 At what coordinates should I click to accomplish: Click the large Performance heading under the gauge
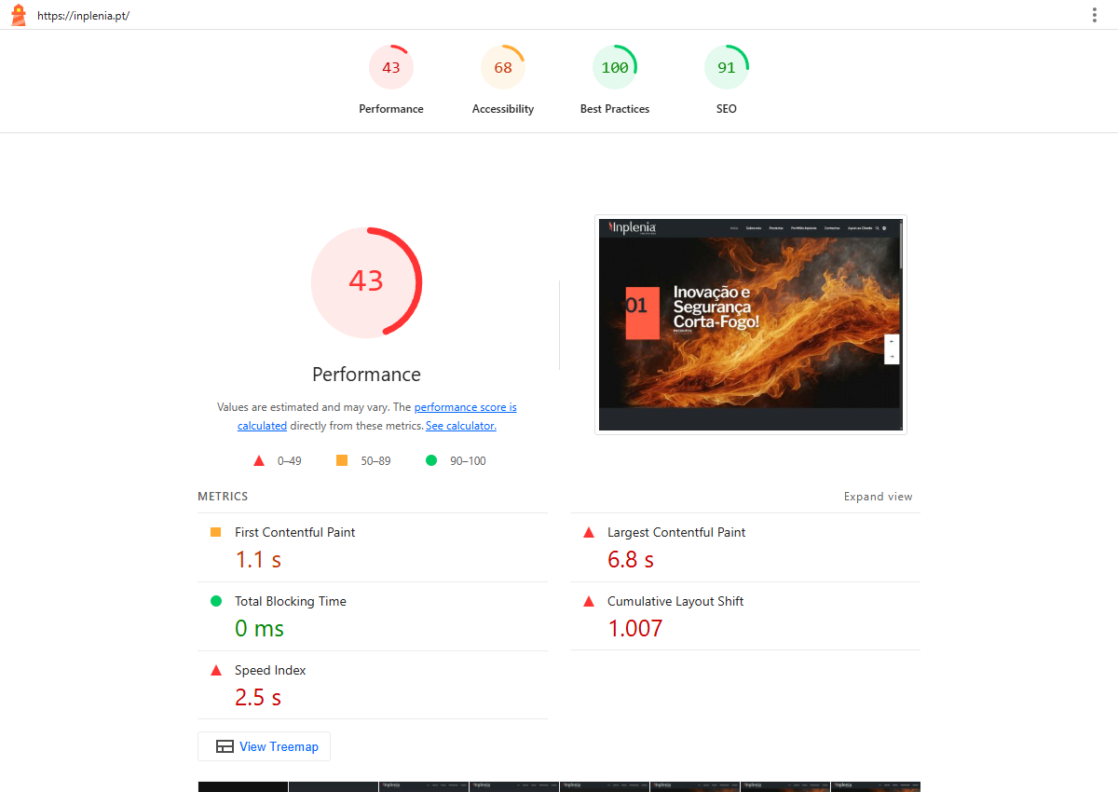coord(366,375)
